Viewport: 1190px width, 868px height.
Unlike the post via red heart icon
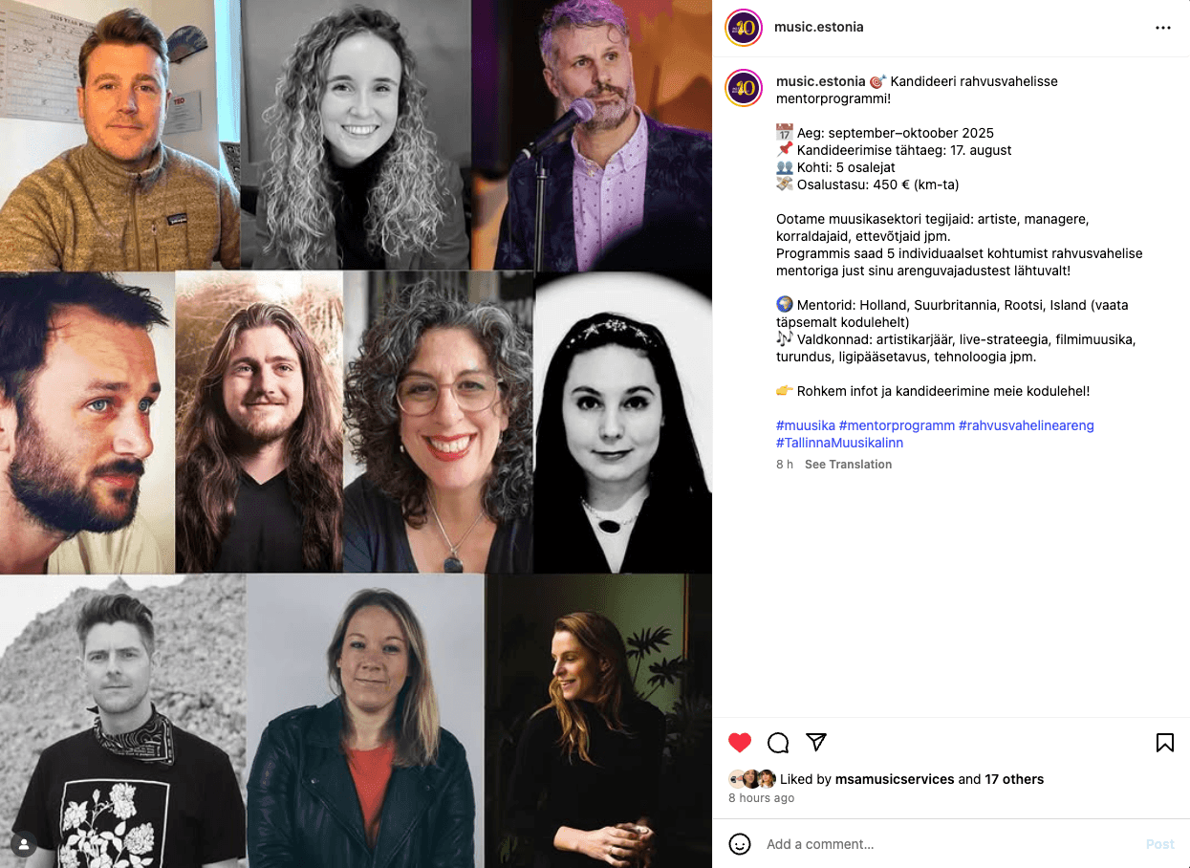point(740,743)
